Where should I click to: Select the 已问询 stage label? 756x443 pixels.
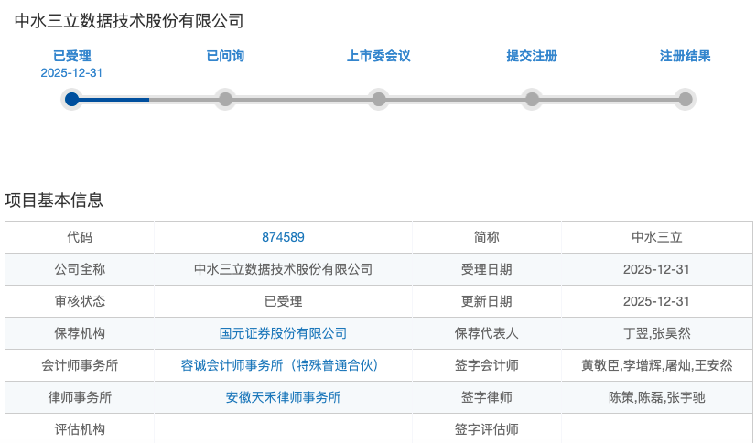(x=225, y=56)
